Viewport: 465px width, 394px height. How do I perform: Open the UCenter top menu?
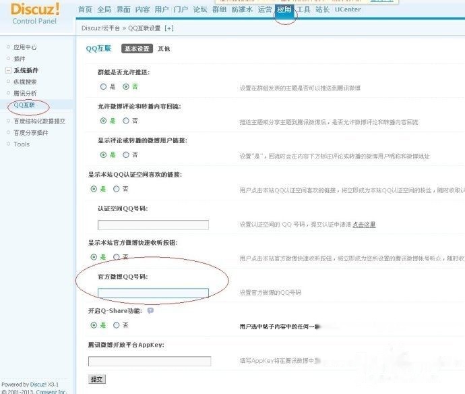coord(348,9)
